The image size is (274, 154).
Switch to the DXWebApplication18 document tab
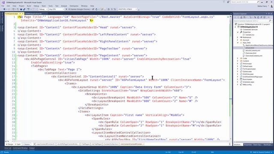point(33,14)
